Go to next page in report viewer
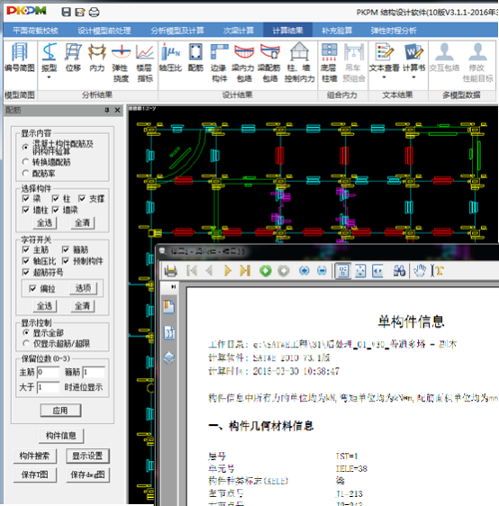Screen dimensions: 499x506 click(228, 270)
